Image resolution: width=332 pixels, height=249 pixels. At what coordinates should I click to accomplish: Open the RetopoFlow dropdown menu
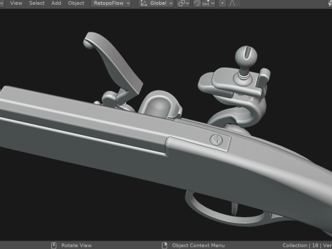[111, 3]
